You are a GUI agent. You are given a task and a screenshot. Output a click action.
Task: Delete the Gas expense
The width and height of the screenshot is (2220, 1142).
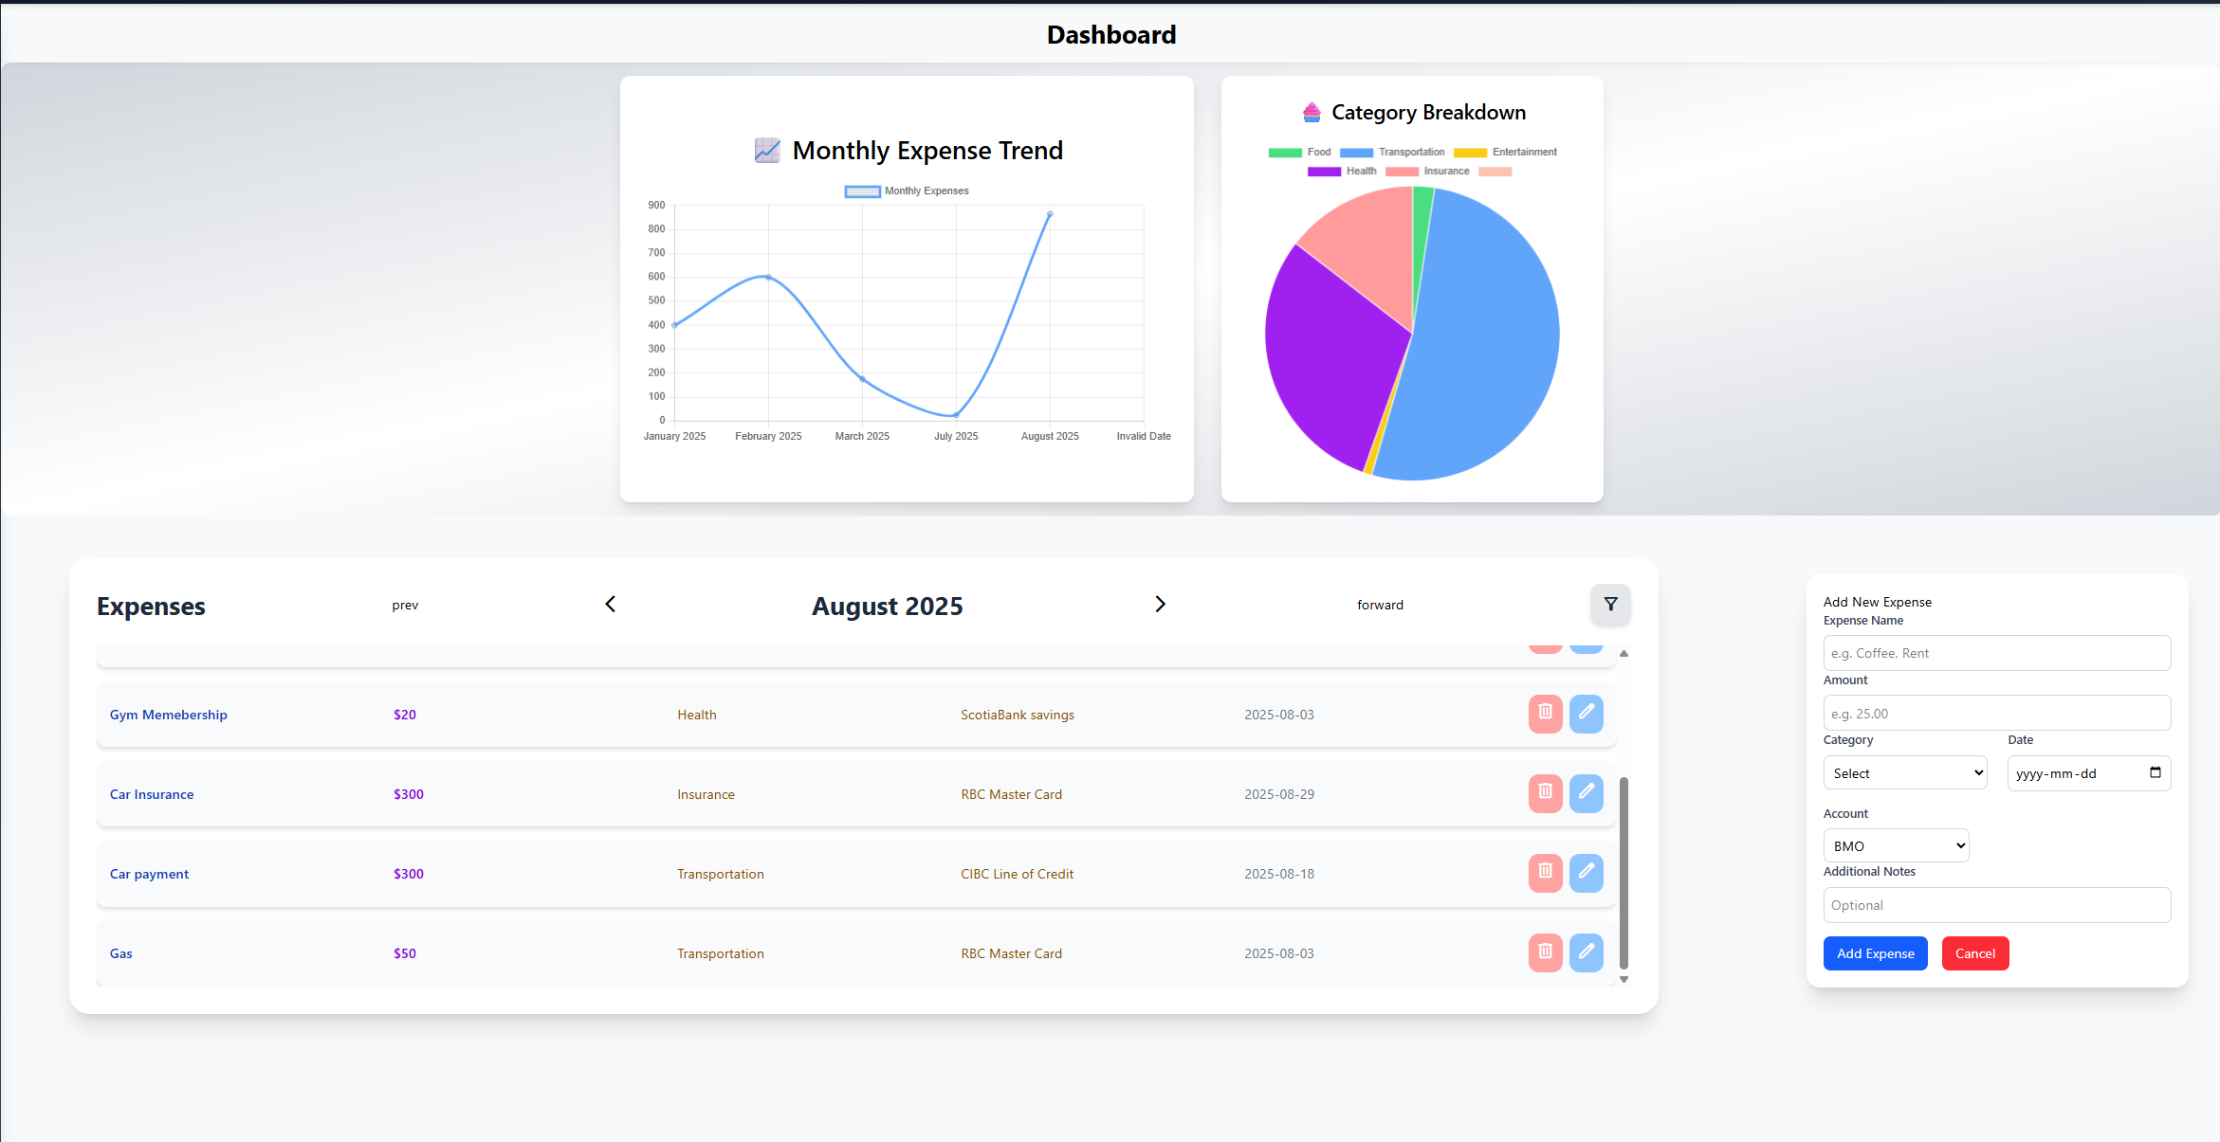[1545, 952]
